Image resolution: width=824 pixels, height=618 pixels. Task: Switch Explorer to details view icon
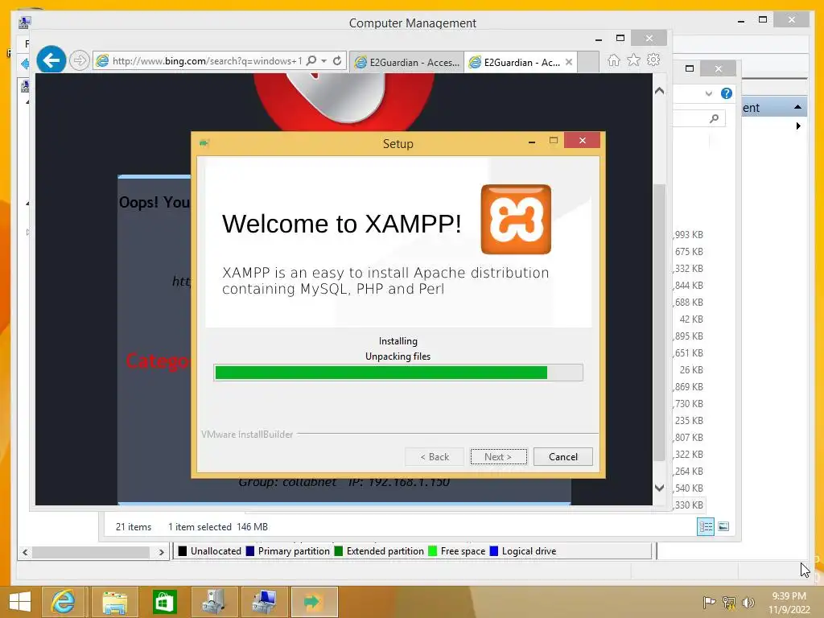(705, 526)
